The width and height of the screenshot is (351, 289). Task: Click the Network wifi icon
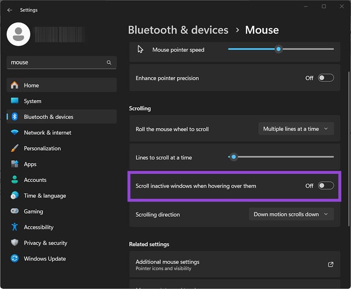pos(14,132)
